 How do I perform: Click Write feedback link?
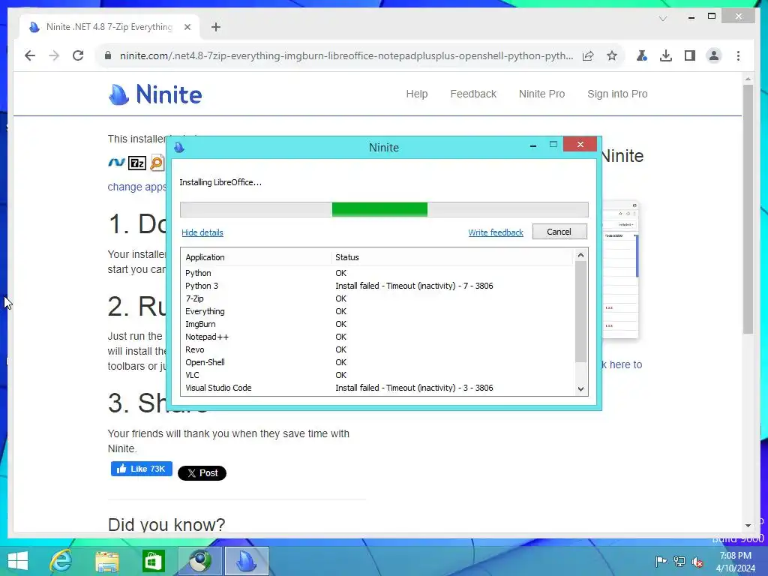point(496,232)
